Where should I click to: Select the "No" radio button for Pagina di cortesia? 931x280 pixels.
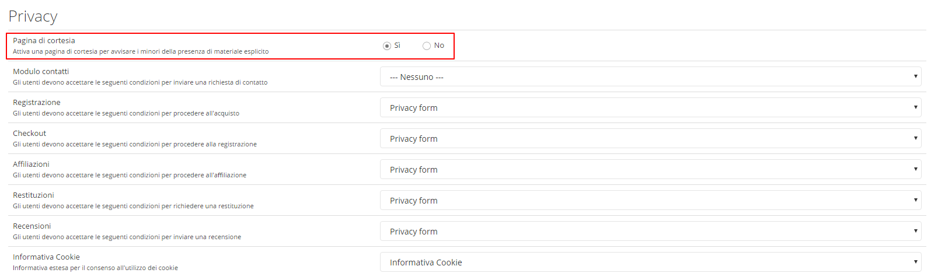[427, 45]
